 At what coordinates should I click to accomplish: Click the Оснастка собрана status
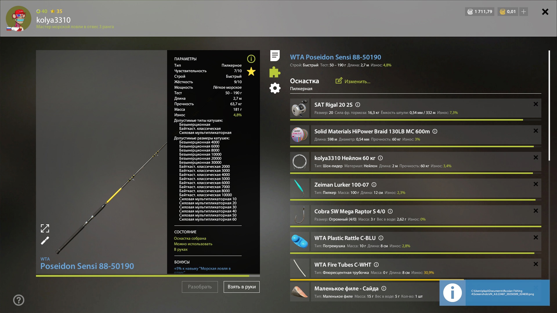coord(190,238)
